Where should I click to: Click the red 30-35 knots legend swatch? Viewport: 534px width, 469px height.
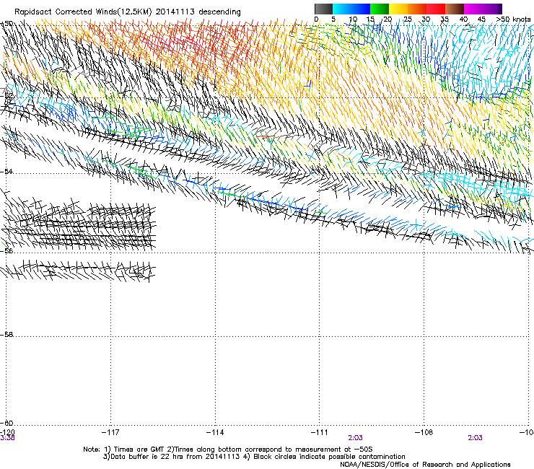[x=436, y=9]
